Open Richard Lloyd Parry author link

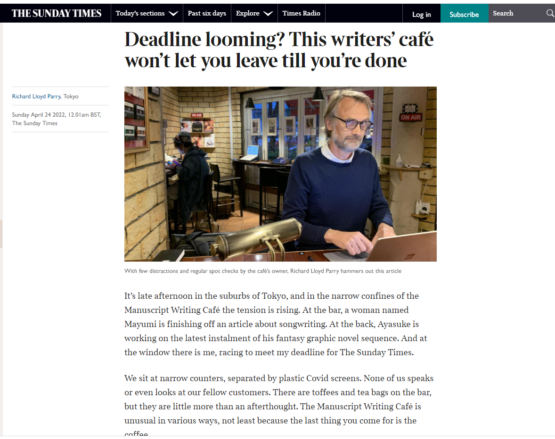(36, 96)
